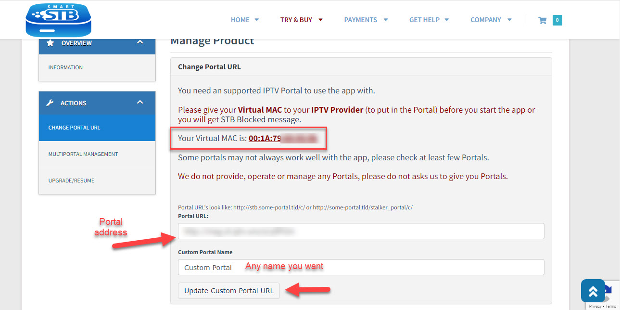Focus the Portal URL input field
Image resolution: width=620 pixels, height=310 pixels.
click(361, 231)
